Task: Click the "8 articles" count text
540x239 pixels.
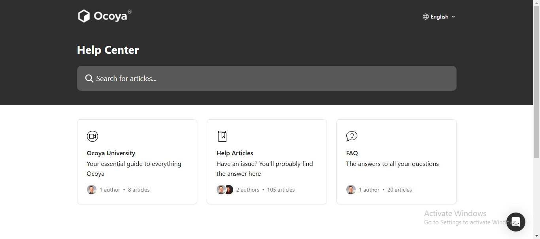Action: click(x=139, y=190)
